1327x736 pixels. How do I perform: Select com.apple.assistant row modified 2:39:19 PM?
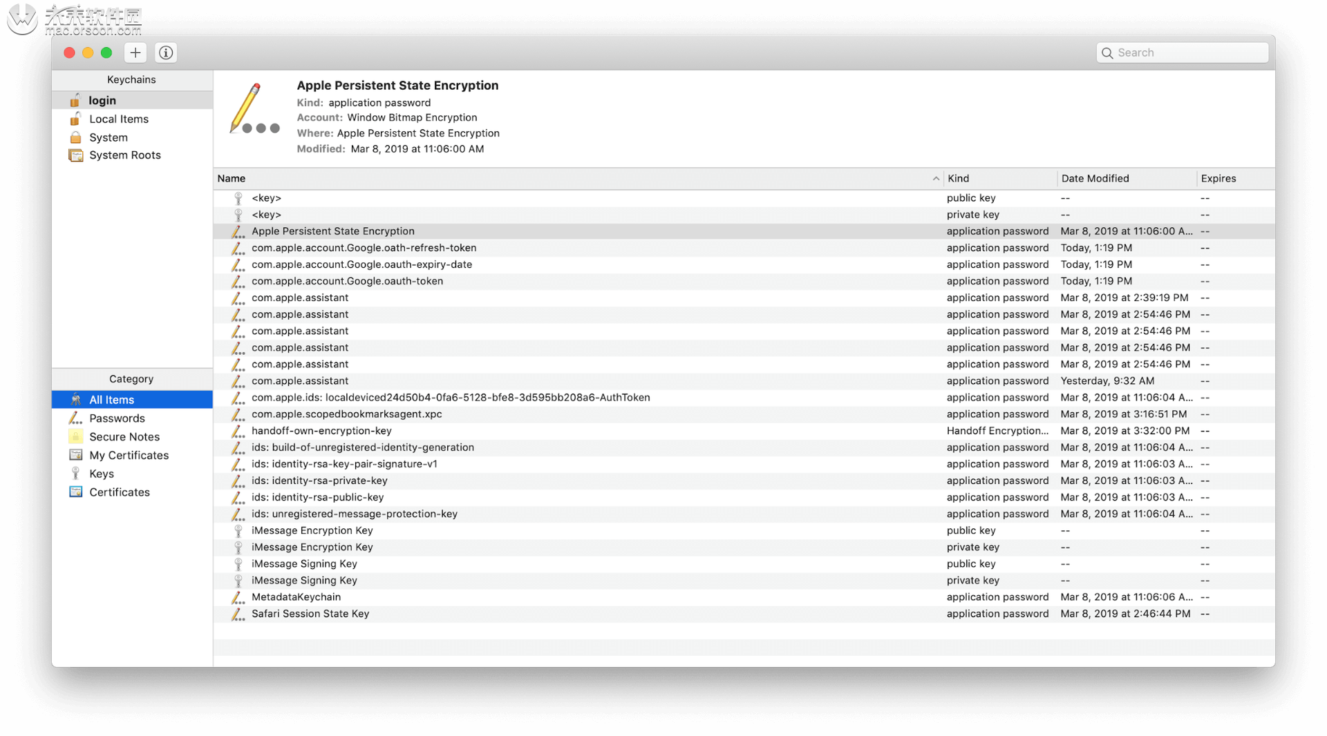tap(744, 298)
